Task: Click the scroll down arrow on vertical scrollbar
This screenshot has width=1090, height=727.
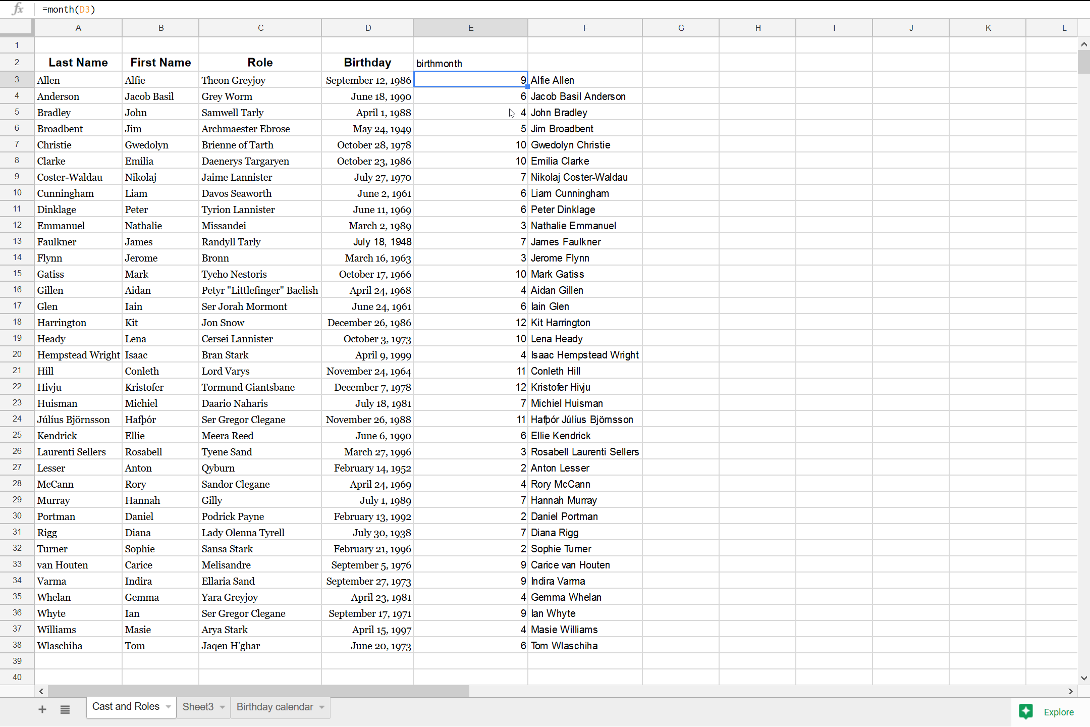Action: (1083, 678)
